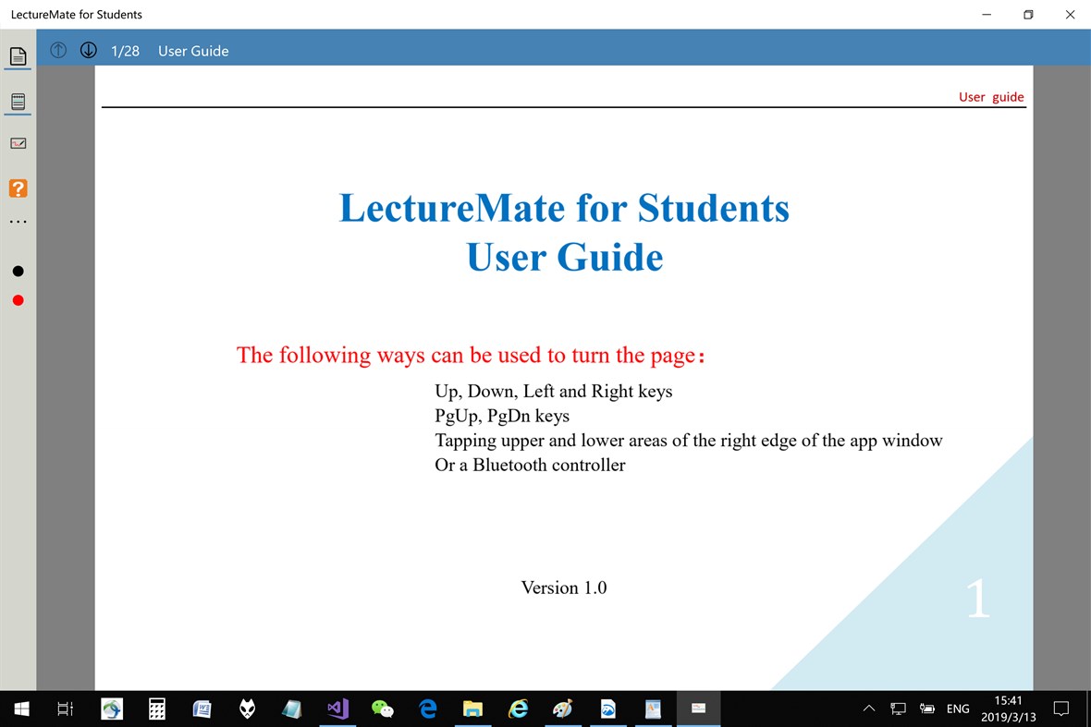Open Microsoft Edge from the taskbar
The image size is (1091, 727).
pos(428,709)
